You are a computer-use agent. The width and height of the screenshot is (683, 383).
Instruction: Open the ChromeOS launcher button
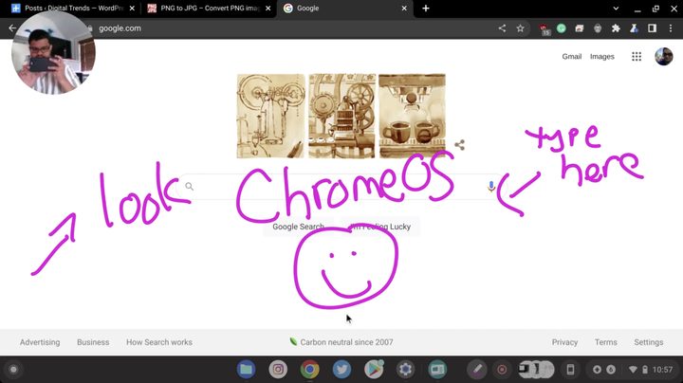coord(13,370)
